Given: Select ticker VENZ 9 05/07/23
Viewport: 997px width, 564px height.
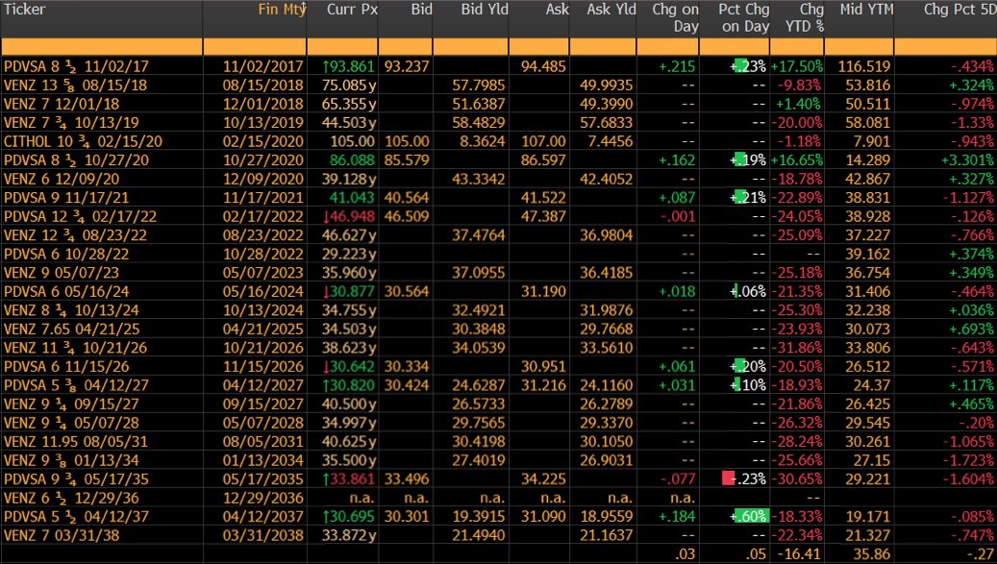Looking at the screenshot, I should pyautogui.click(x=61, y=273).
